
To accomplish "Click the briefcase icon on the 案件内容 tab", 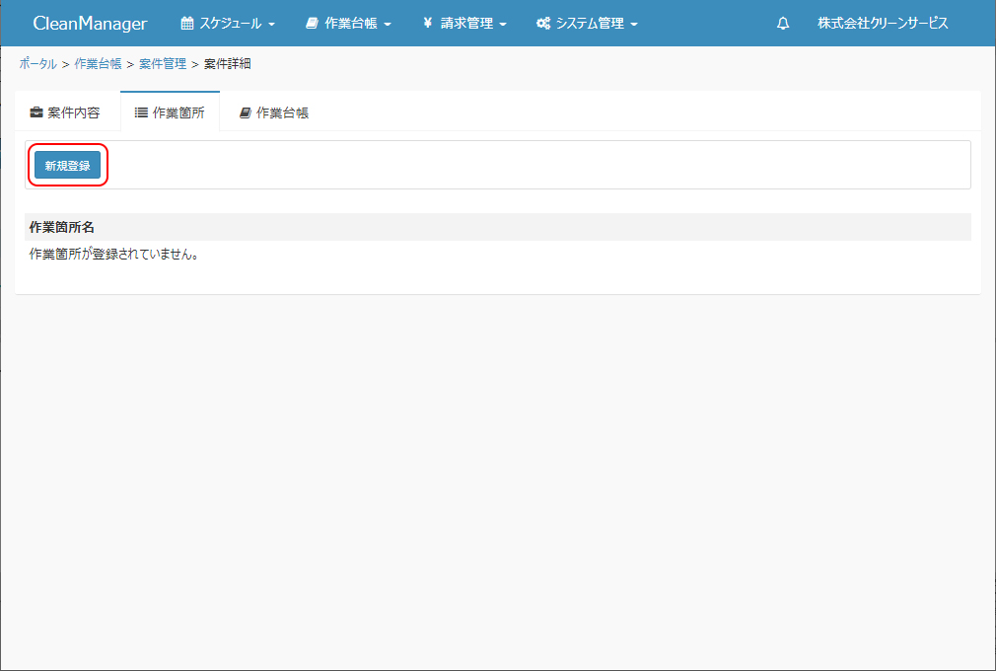I will (36, 112).
